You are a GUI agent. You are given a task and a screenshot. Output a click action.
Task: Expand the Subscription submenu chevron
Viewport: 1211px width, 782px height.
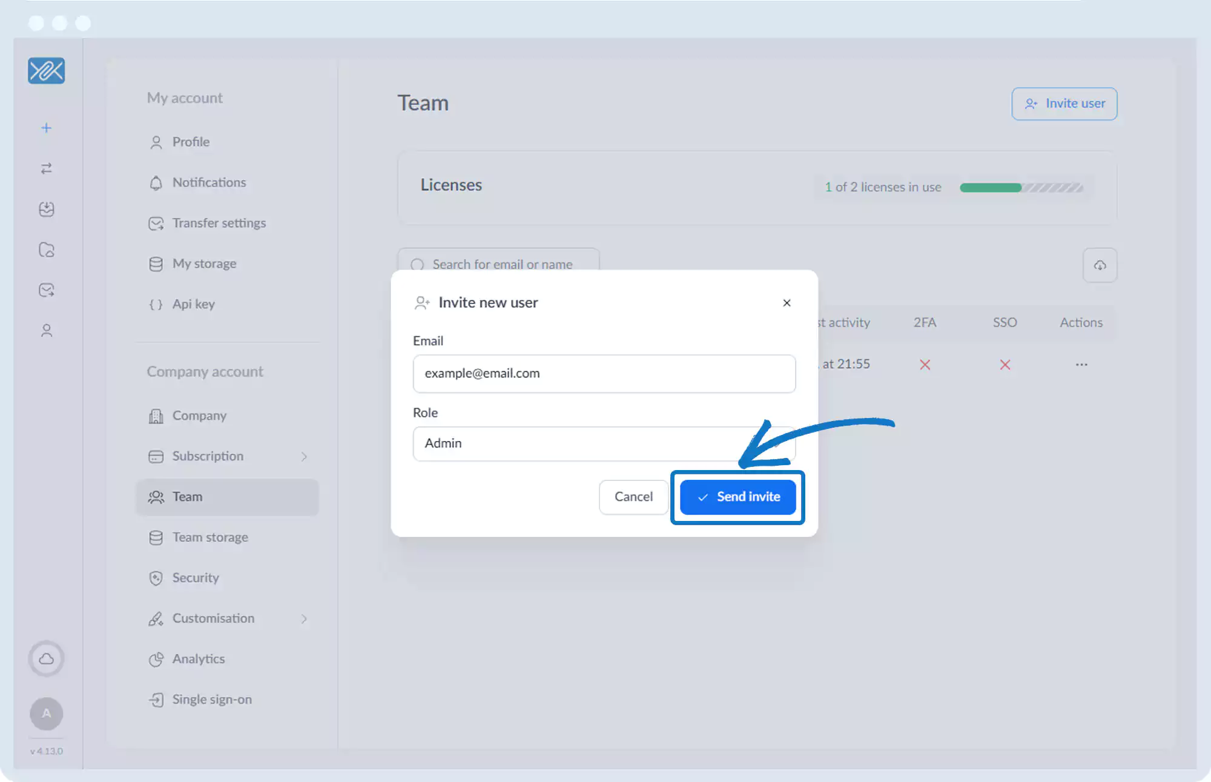click(x=304, y=456)
